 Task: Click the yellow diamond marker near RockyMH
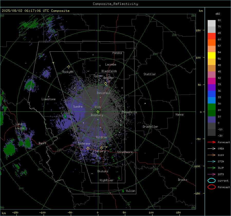click(x=69, y=67)
